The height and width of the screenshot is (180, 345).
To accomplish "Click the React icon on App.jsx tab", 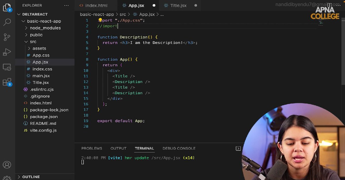I will [x=124, y=5].
